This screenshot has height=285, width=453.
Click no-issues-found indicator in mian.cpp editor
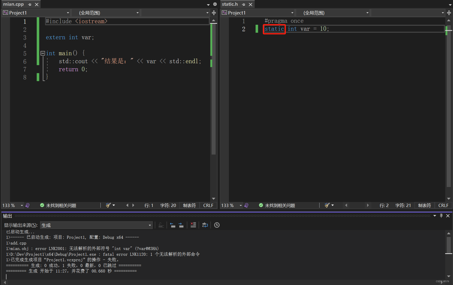(58, 205)
